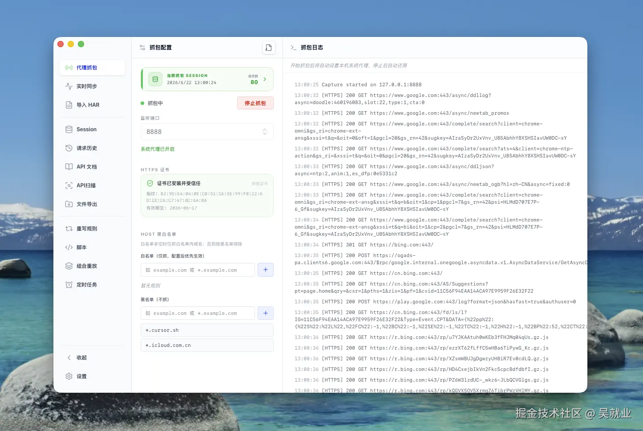643x431 pixels.
Task: Click the log entry for async/newtab_promos
Action: point(402,113)
